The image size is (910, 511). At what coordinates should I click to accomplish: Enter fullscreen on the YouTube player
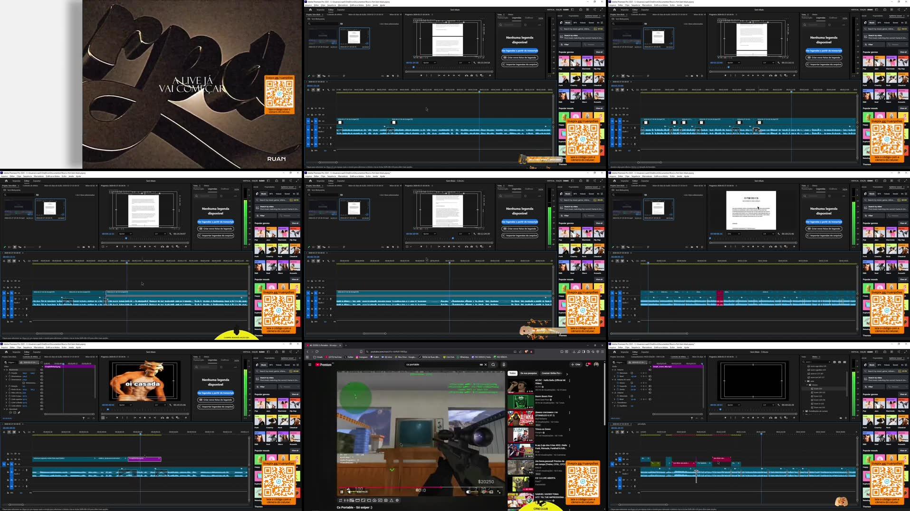tap(498, 492)
